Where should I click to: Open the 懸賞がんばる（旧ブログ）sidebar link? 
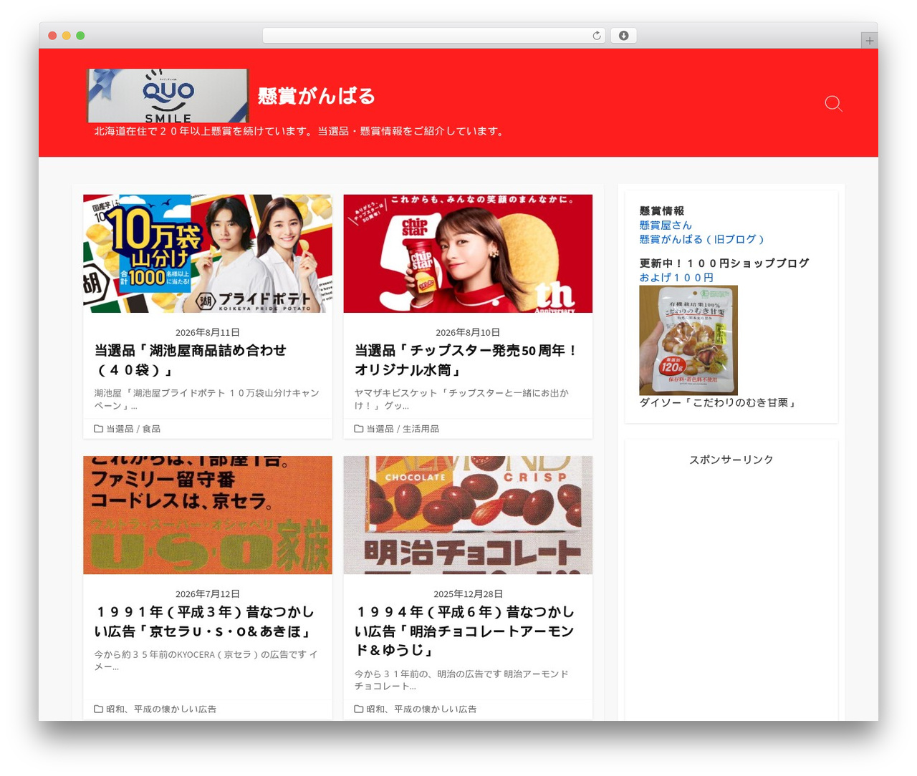pyautogui.click(x=702, y=239)
